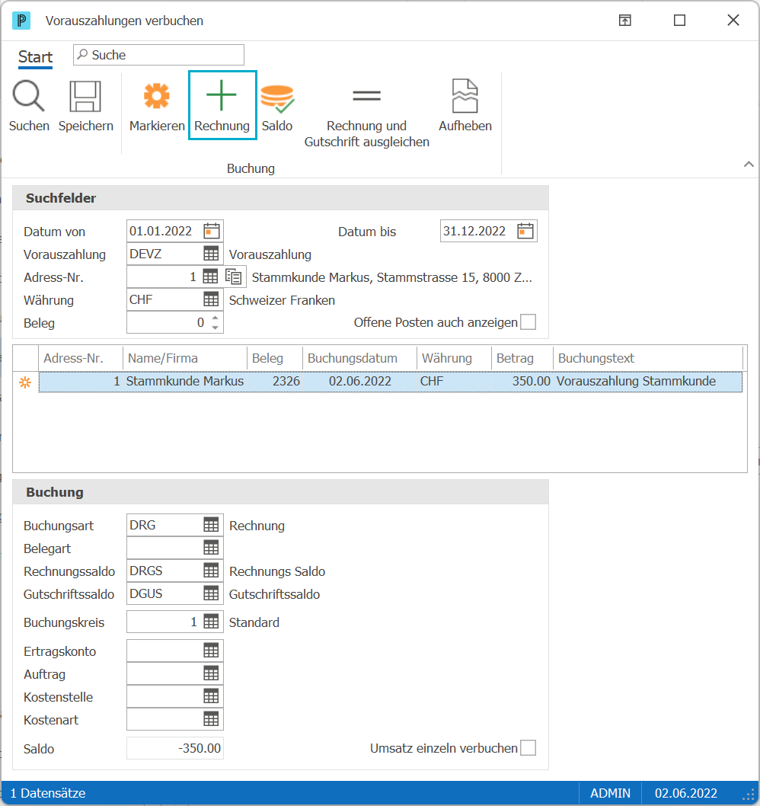760x806 pixels.
Task: Click the Aufheben document icon
Action: pyautogui.click(x=465, y=96)
